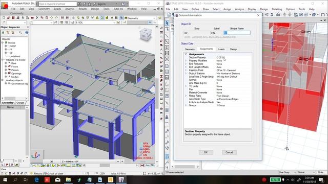This screenshot has width=328, height=184.
Task: Click Sign In in Robot title bar
Action: pos(101,4)
